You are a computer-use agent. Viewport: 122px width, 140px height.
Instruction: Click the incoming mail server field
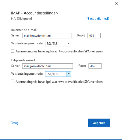tap(47, 36)
